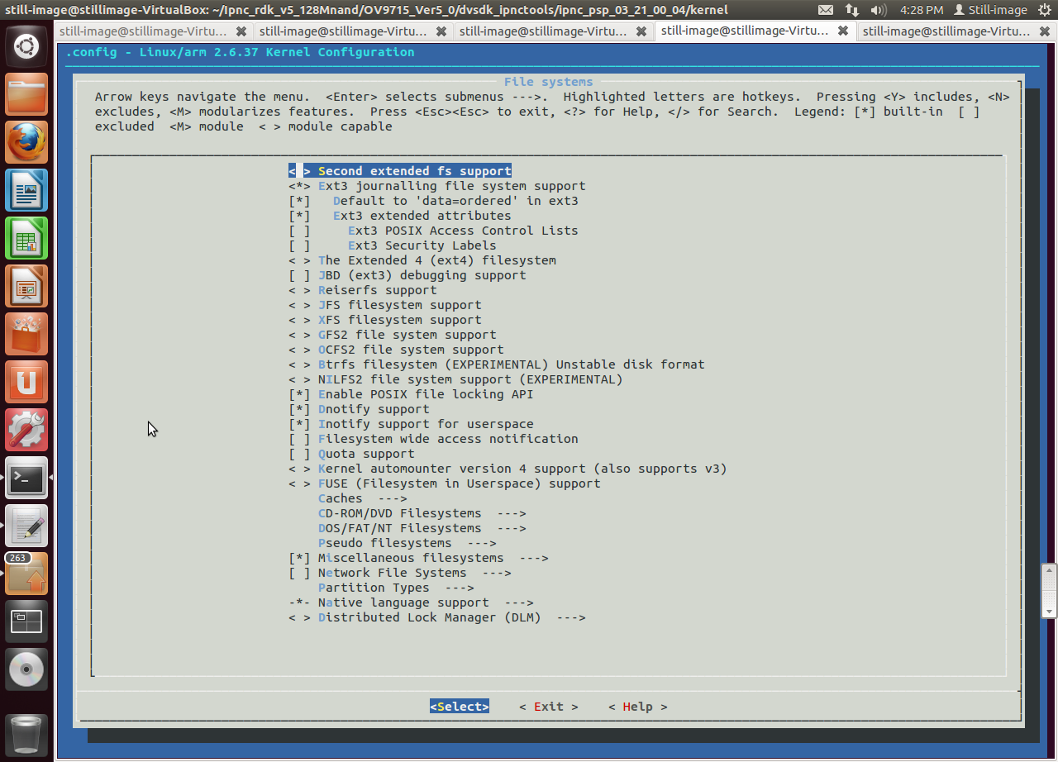
Task: Click the Terminal launcher icon
Action: tap(27, 478)
